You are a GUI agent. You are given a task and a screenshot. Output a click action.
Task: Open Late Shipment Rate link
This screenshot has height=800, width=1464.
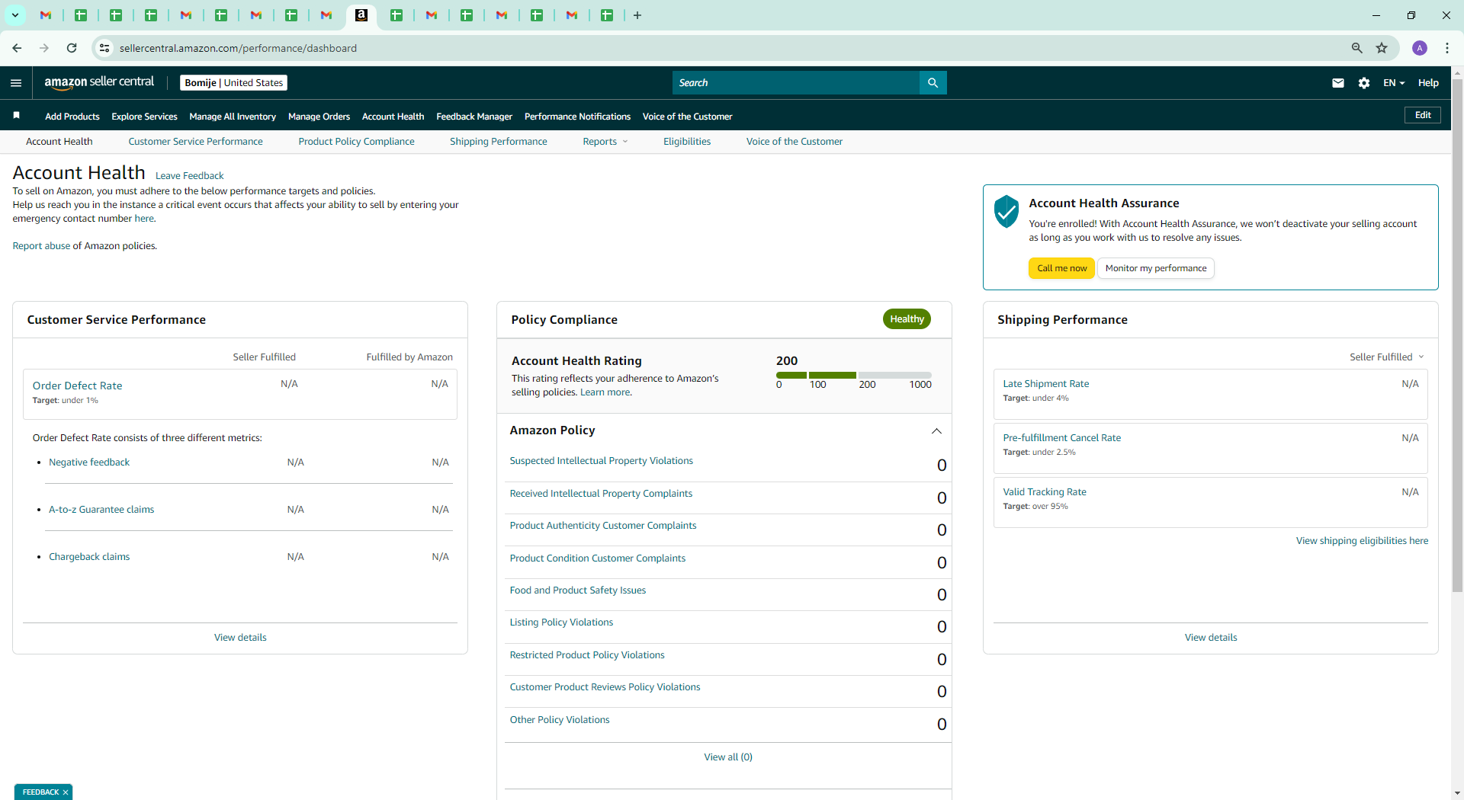(1045, 384)
